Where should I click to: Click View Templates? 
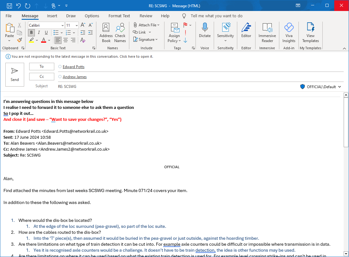point(310,33)
